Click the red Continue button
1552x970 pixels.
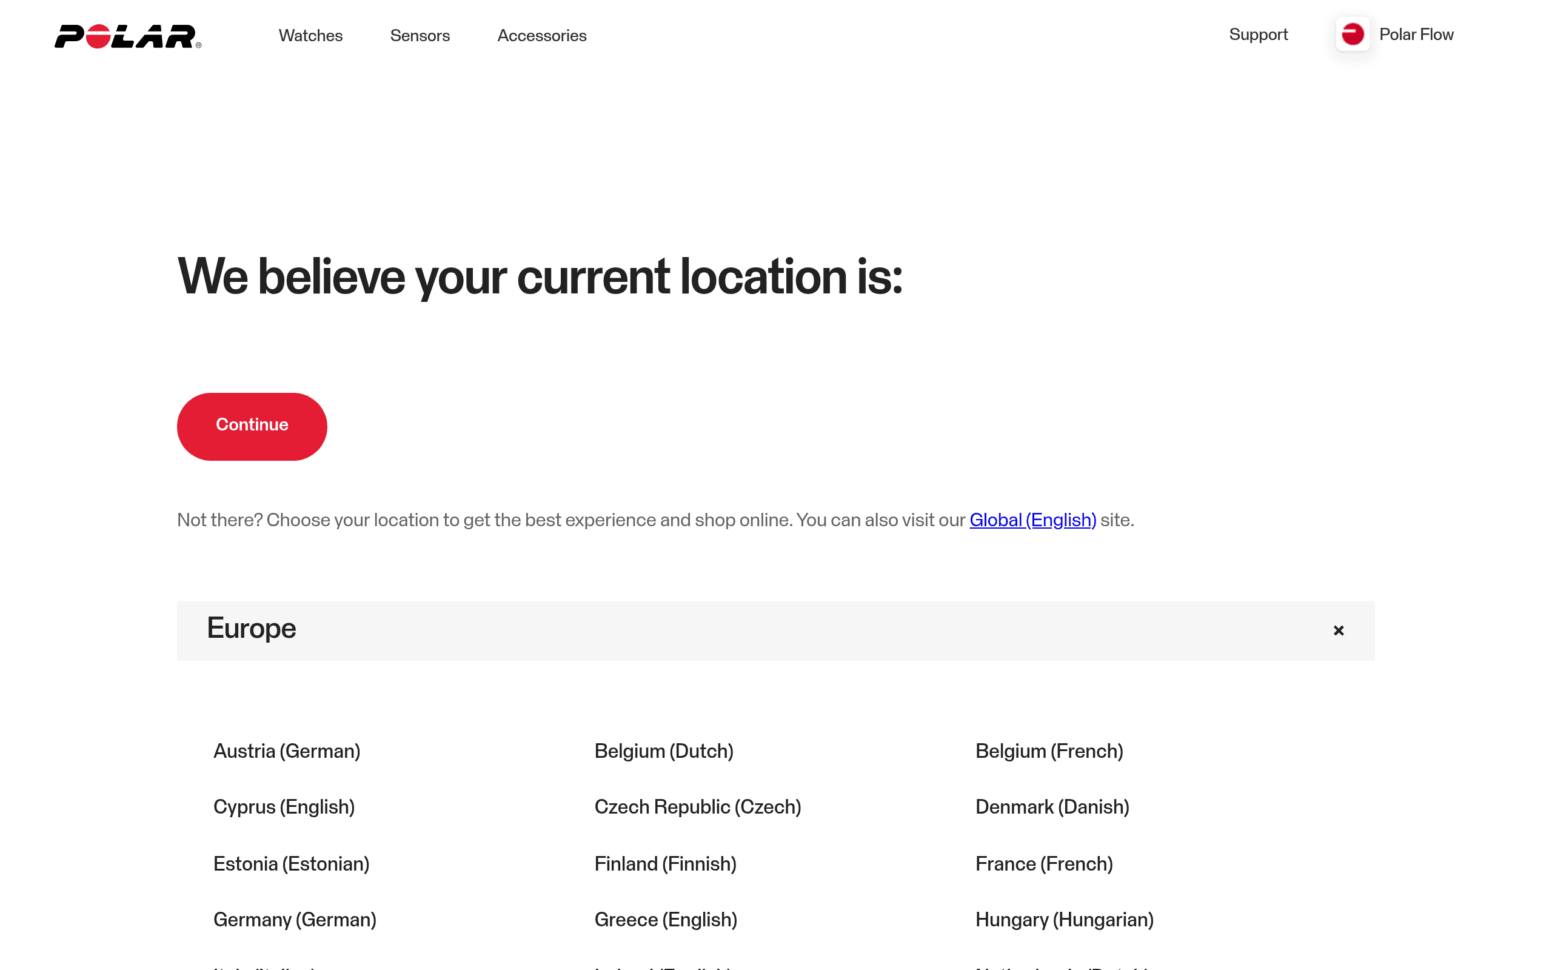(252, 426)
